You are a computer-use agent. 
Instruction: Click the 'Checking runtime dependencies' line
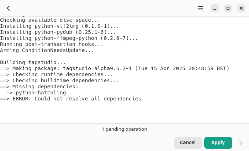(56, 74)
